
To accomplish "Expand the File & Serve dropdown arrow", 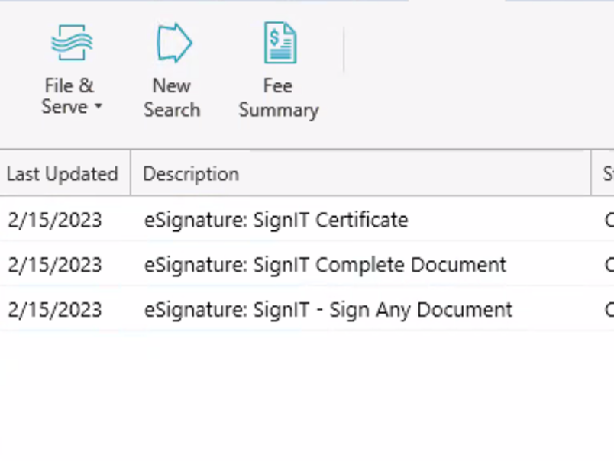I will click(99, 108).
